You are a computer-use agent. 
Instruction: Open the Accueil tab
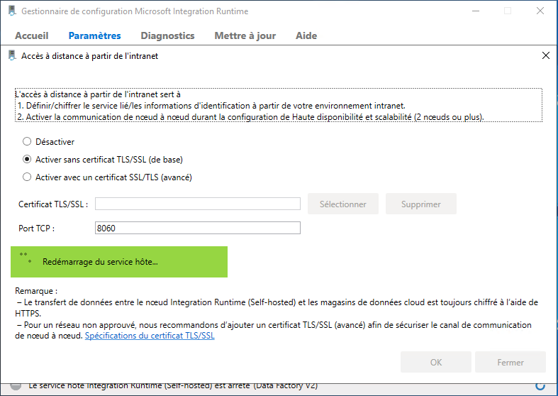click(x=32, y=35)
